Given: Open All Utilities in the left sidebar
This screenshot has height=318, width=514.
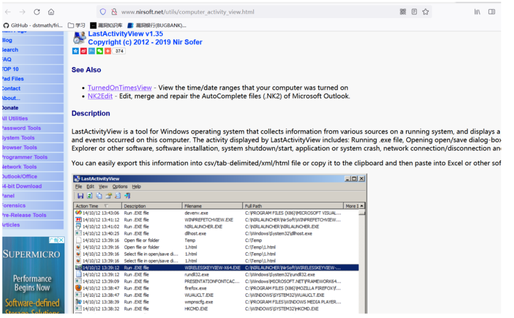Looking at the screenshot, I should [33, 118].
